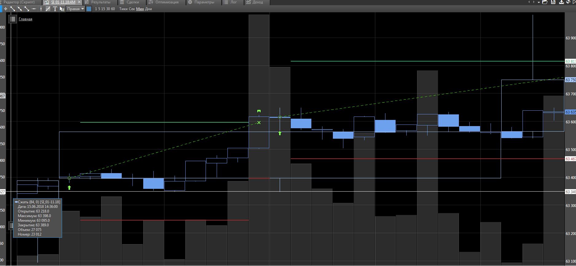
Task: Select the horizontal line drawing tool
Action: pos(34,9)
